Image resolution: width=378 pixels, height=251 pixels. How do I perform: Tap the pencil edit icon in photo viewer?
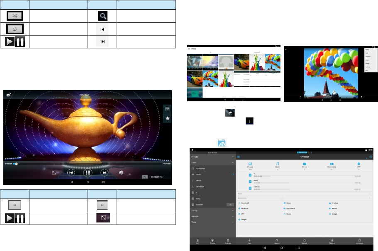click(x=300, y=97)
